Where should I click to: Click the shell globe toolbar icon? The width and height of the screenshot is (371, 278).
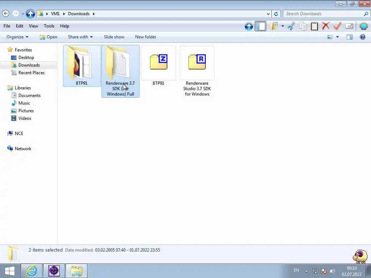[x=363, y=26]
